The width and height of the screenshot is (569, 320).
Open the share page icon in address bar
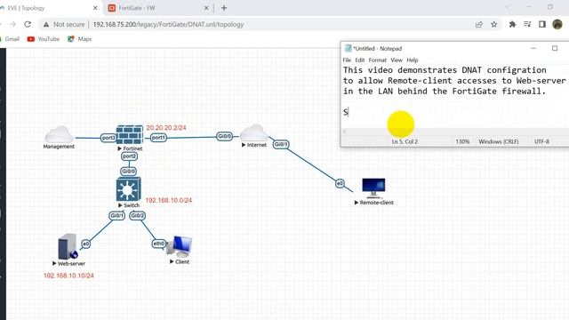click(479, 24)
